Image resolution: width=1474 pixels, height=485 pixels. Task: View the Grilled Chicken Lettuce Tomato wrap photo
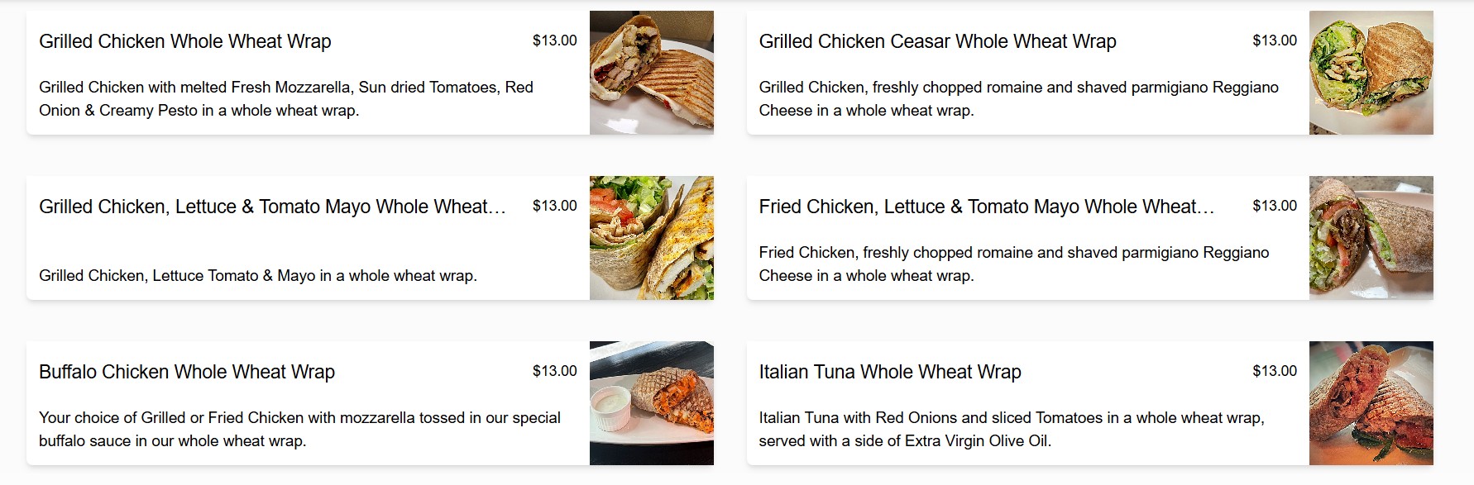pos(652,237)
